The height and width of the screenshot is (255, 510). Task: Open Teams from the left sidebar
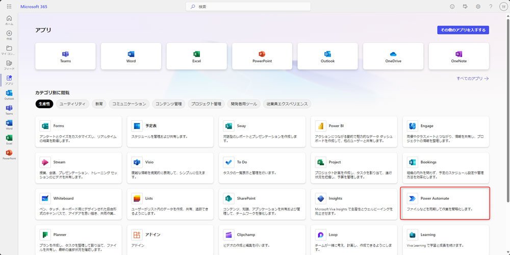pyautogui.click(x=9, y=110)
